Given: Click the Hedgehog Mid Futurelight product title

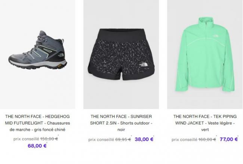Looking at the screenshot, I should click(x=37, y=123).
